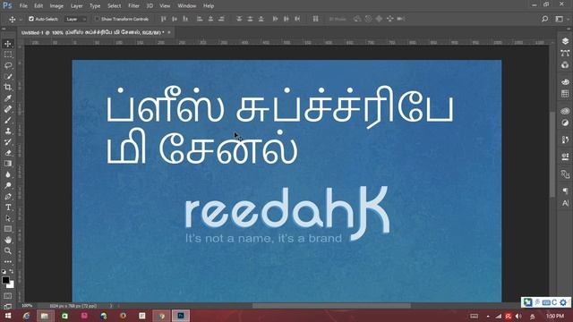Image resolution: width=573 pixels, height=322 pixels.
Task: Open the Image menu
Action: tap(56, 6)
